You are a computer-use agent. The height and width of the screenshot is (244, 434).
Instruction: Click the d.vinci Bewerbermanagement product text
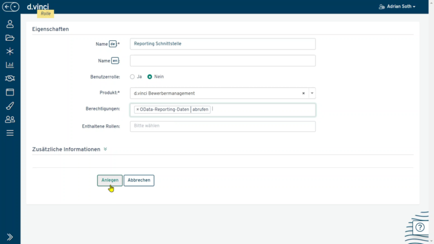(x=164, y=94)
